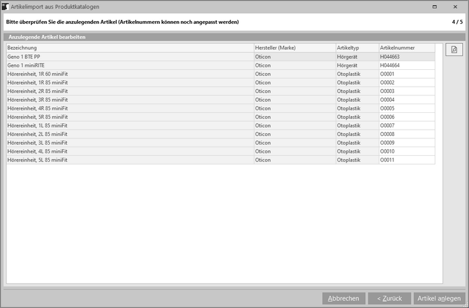Viewport: 469px width, 308px height.
Task: Edit article number O0001
Action: pyautogui.click(x=407, y=74)
